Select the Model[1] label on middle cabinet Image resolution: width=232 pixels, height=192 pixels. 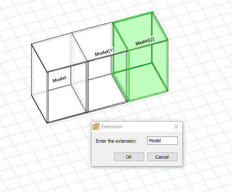104,52
